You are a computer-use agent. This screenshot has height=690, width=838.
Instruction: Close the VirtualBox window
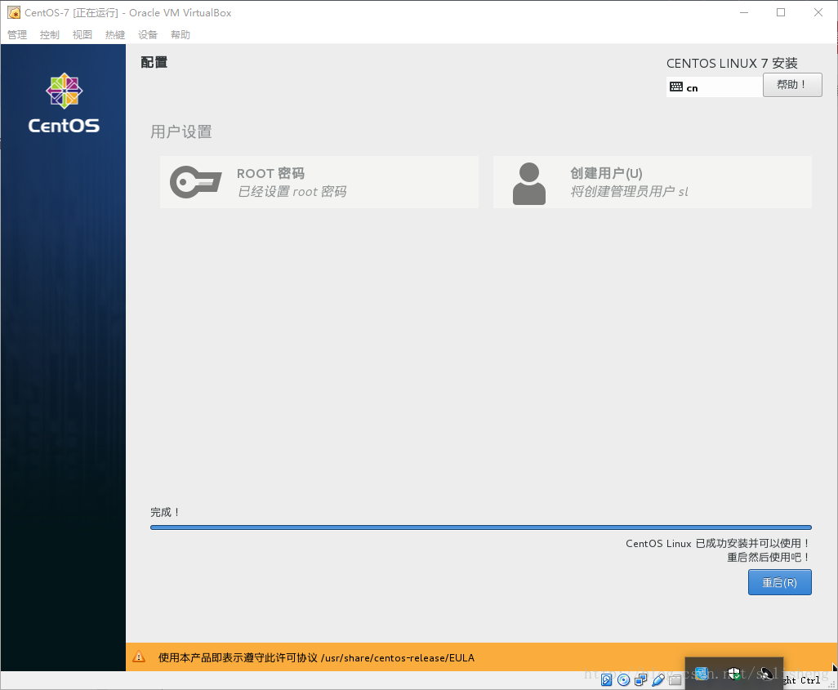pos(818,12)
